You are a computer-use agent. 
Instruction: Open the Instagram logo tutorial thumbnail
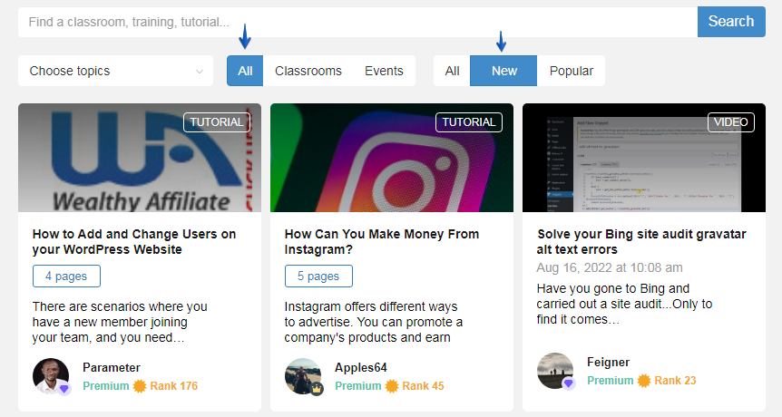[392, 158]
